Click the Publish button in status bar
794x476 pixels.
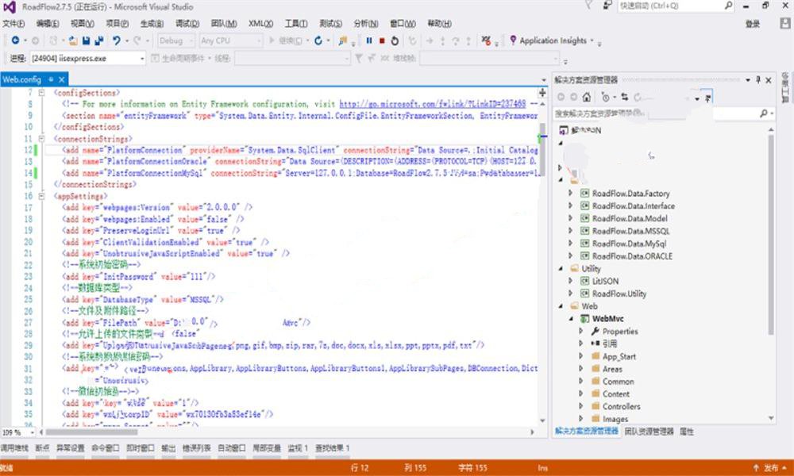tap(771, 468)
